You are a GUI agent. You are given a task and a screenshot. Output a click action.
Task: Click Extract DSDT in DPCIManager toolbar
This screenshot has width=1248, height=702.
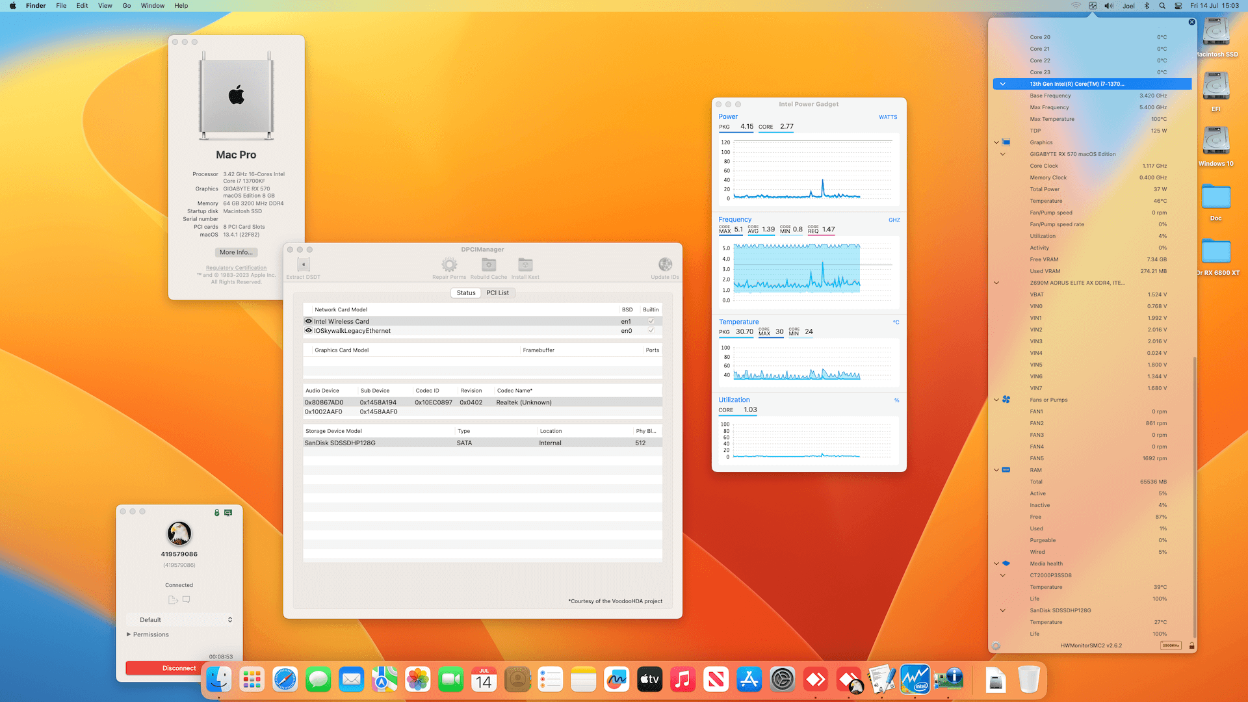[303, 265]
